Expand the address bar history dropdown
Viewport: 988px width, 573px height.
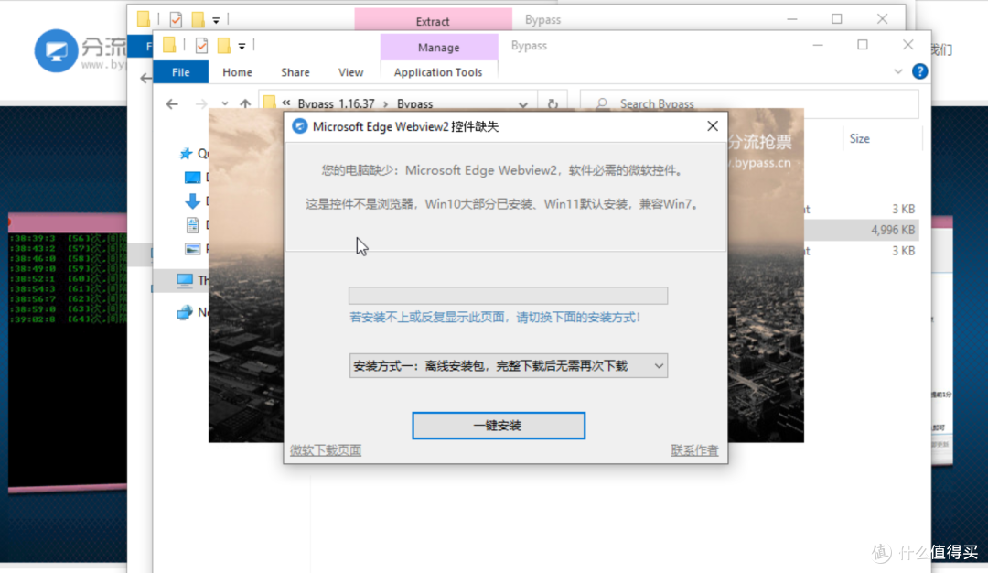pyautogui.click(x=523, y=104)
